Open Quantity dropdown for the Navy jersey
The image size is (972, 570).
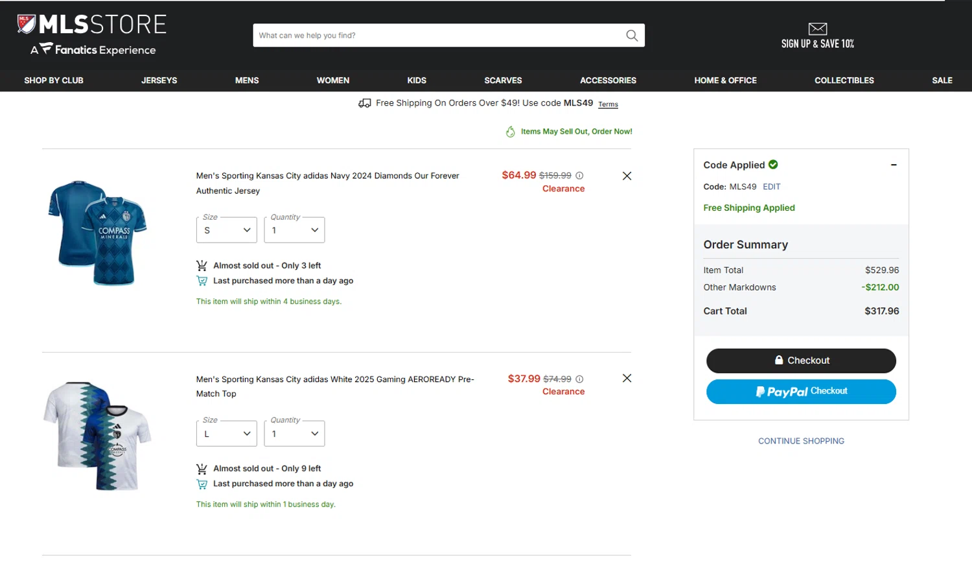coord(294,230)
